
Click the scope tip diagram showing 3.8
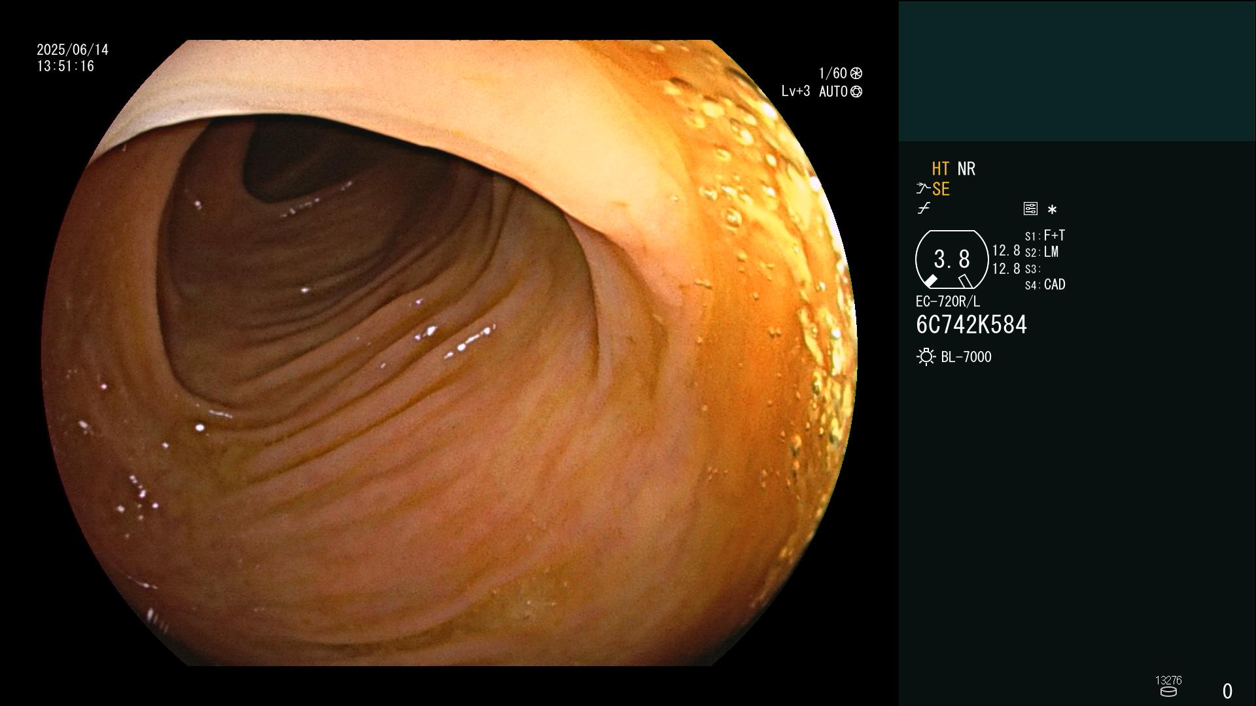951,260
